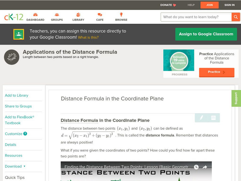Click the 'What do you want to learn' search field
241x181 pixels.
[x=196, y=17]
